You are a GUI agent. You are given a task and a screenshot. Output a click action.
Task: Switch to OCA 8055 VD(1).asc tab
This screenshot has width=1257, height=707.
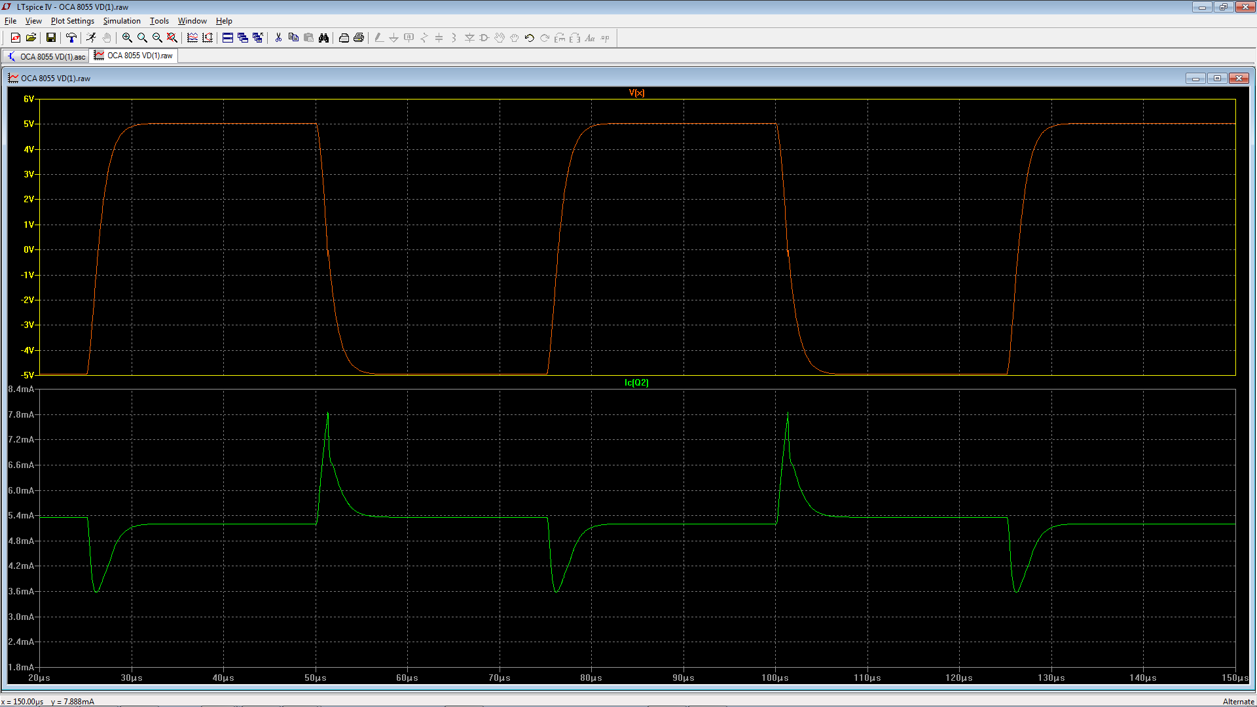click(x=46, y=56)
